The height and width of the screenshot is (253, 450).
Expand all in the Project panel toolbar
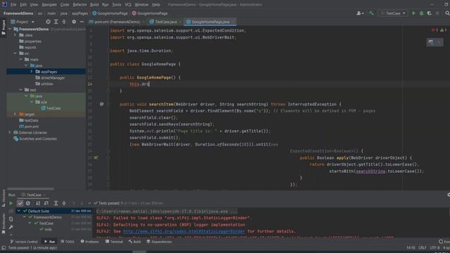(56, 22)
